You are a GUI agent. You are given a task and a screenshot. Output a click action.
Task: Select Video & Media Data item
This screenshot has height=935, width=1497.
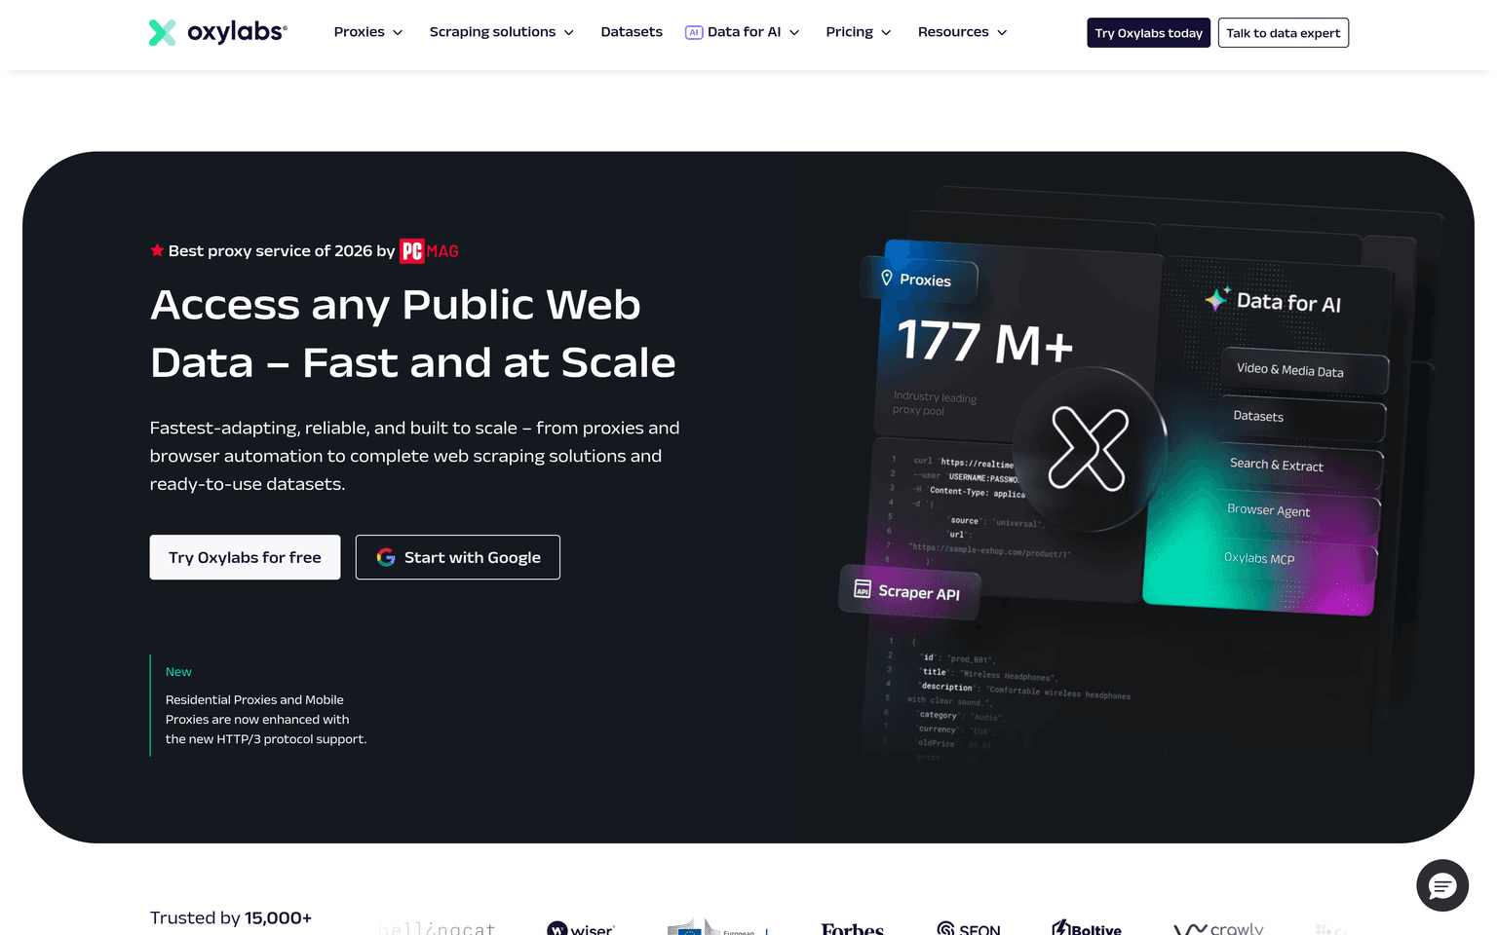point(1304,371)
